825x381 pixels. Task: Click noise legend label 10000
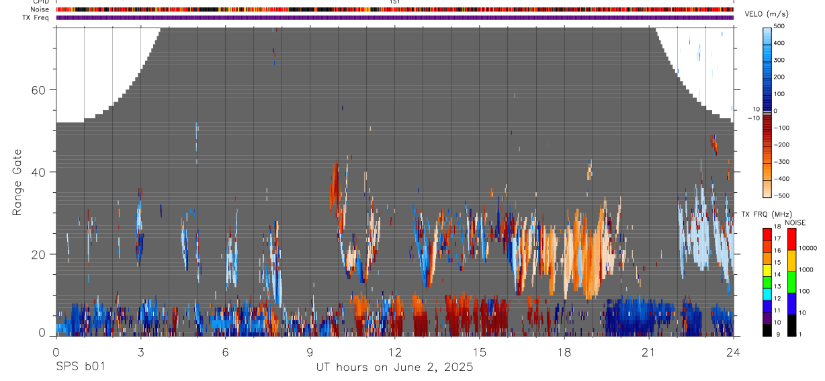click(809, 249)
